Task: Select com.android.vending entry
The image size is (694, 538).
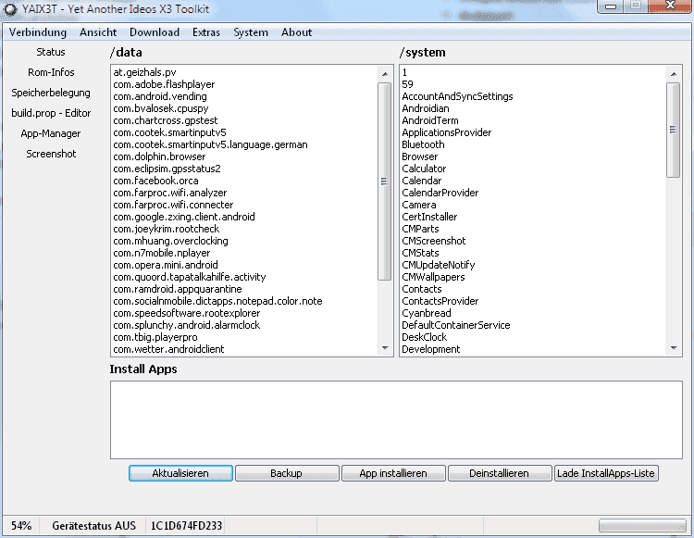Action: 160,96
